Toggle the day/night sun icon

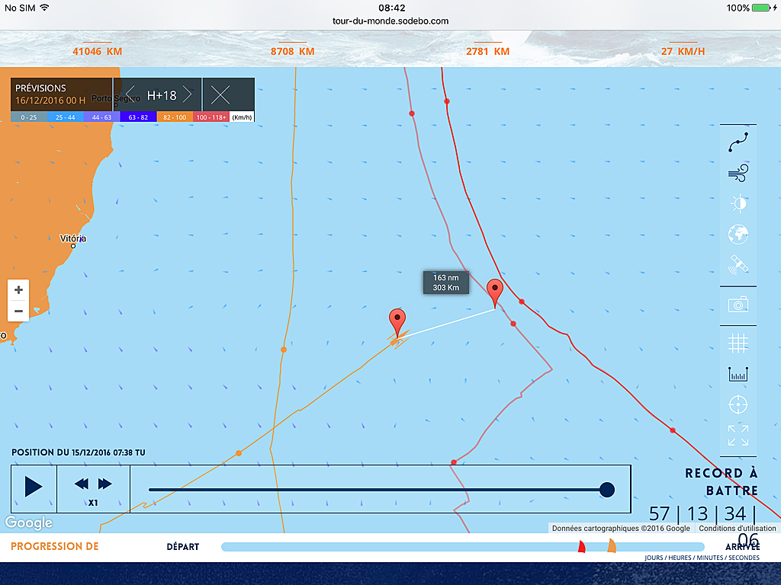tap(738, 203)
